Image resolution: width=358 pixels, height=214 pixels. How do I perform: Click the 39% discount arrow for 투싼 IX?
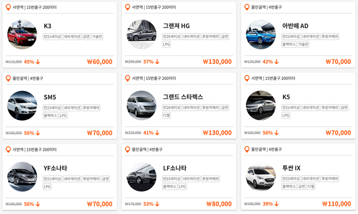276,204
